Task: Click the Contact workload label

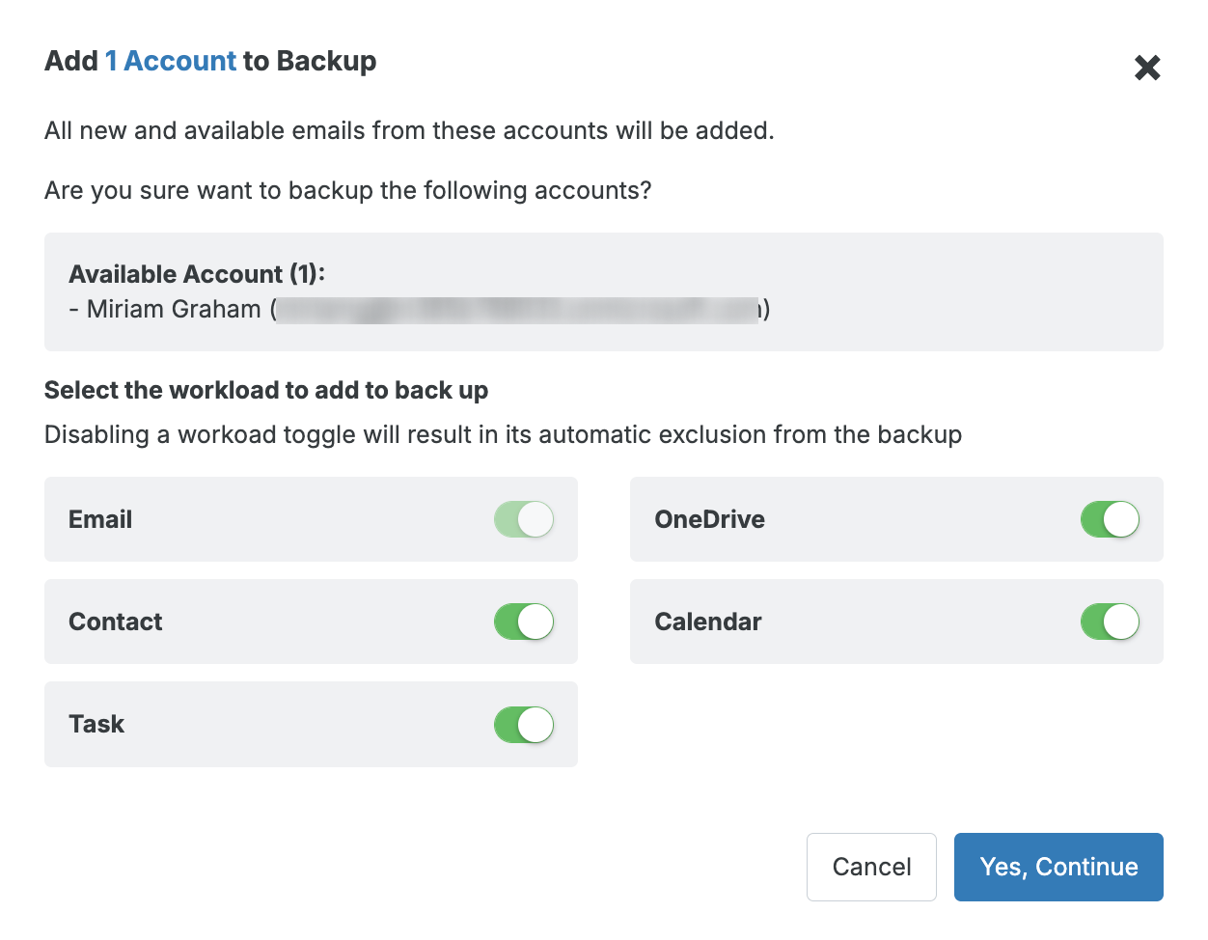Action: (116, 622)
